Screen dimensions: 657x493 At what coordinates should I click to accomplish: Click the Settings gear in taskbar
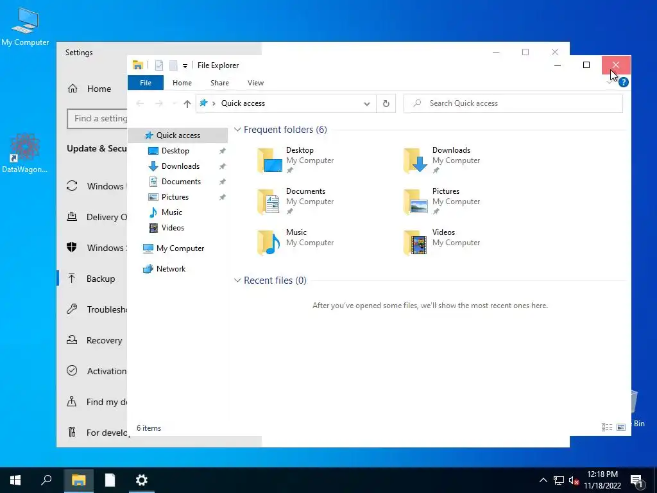pos(142,480)
